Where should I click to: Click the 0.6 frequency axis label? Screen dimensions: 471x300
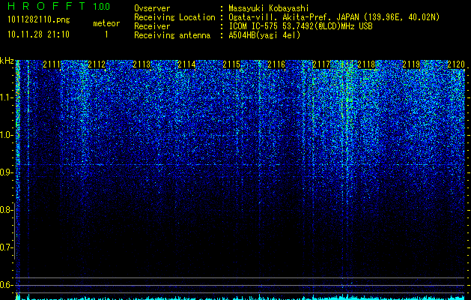6,285
